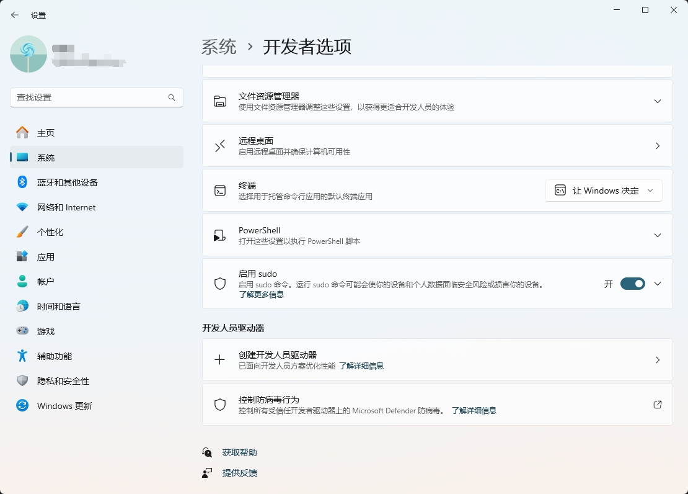Open 了解更多信息 link under sudo
The height and width of the screenshot is (494, 688).
(x=262, y=294)
